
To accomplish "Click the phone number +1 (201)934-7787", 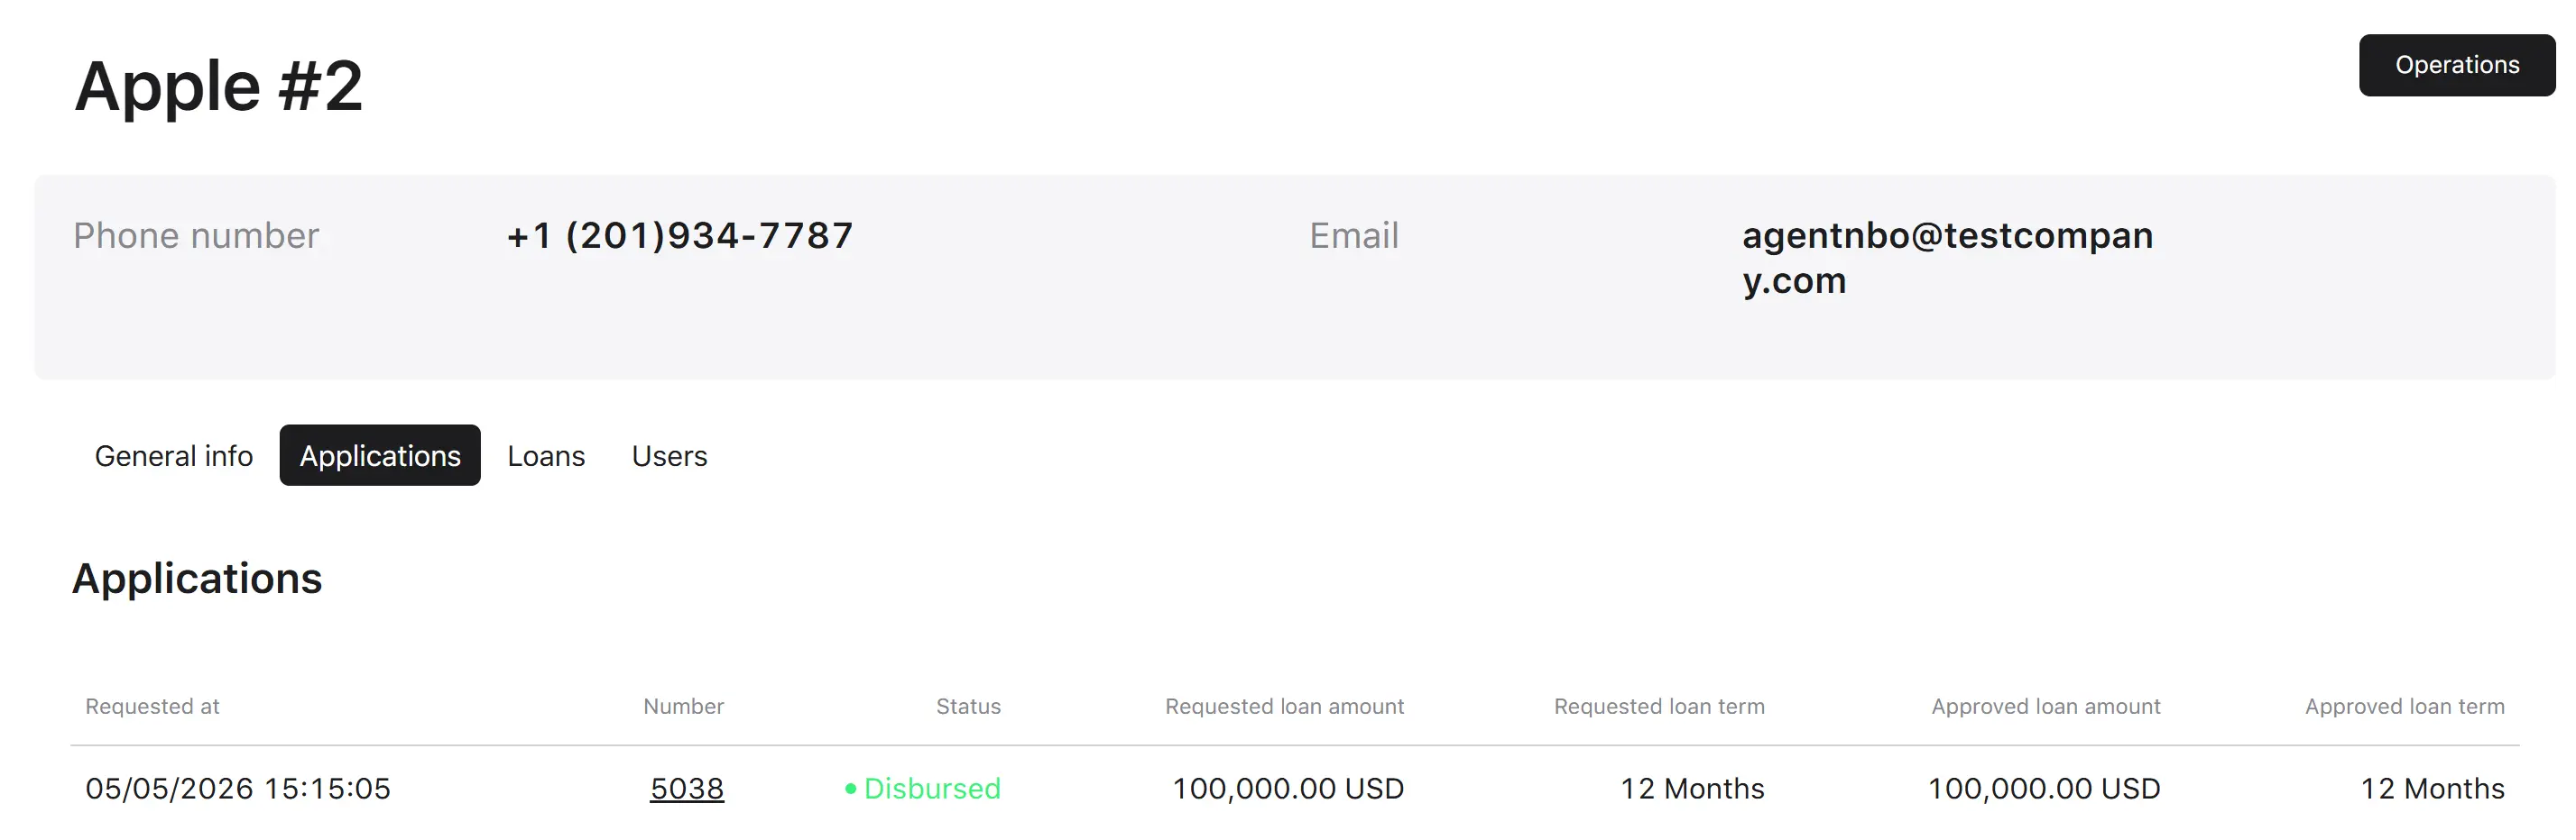I will [x=680, y=236].
